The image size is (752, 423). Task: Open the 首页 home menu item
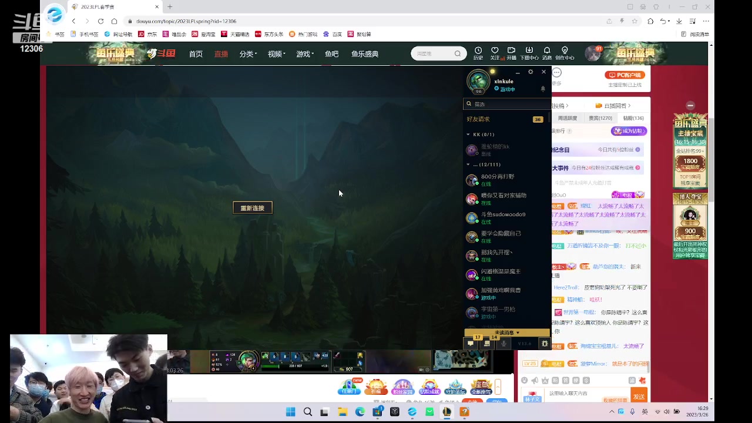(x=196, y=54)
